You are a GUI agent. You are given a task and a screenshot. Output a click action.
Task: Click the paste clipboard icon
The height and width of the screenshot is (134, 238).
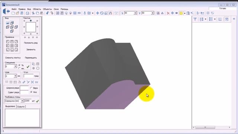(x=42, y=13)
